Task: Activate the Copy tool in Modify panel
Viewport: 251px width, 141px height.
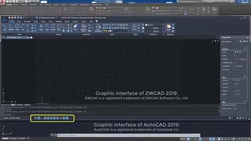Action: pos(47,27)
